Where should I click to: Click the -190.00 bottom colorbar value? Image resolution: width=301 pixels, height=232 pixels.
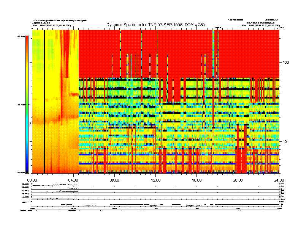click(21, 172)
